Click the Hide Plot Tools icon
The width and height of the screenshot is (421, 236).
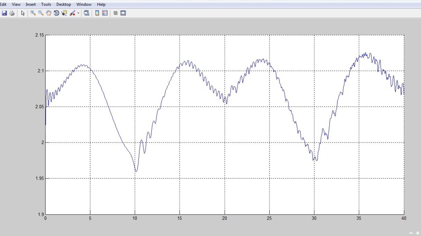[x=116, y=13]
